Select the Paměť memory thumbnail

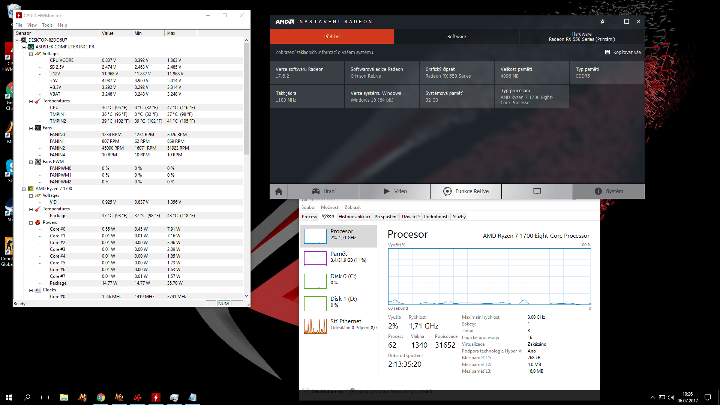(x=315, y=259)
